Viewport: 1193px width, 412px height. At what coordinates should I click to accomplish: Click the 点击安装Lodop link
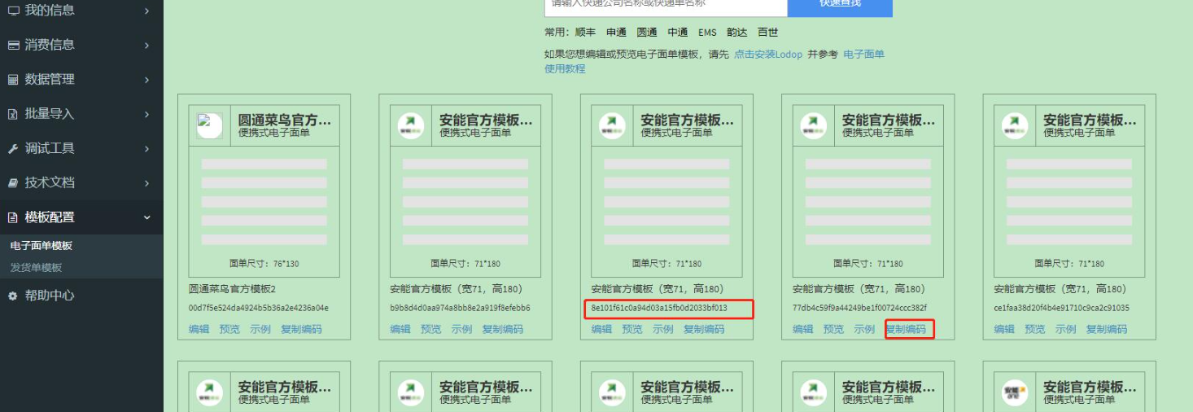click(768, 55)
